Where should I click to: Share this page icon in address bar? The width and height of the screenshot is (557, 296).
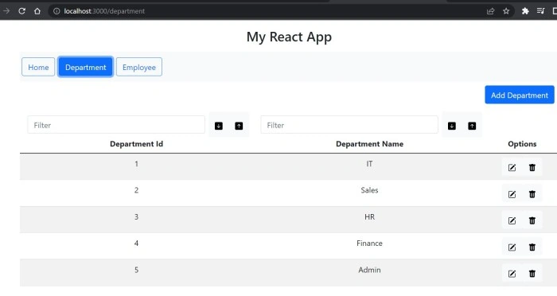[x=491, y=11]
